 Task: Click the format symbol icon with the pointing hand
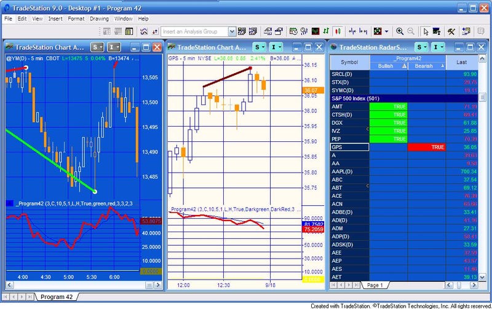pyautogui.click(x=268, y=31)
